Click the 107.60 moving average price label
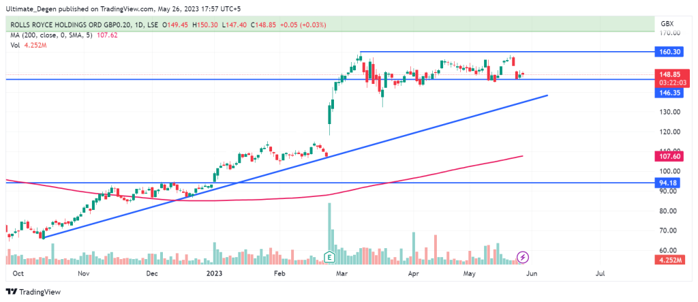 point(669,156)
